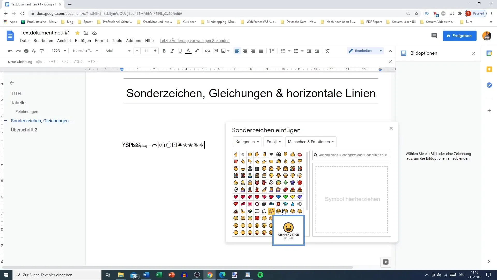The image size is (497, 280).
Task: Set center text alignment
Action: tap(245, 51)
